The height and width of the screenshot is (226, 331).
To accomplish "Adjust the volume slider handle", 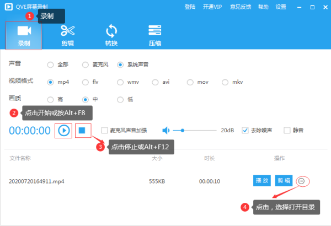I will pyautogui.click(x=183, y=131).
